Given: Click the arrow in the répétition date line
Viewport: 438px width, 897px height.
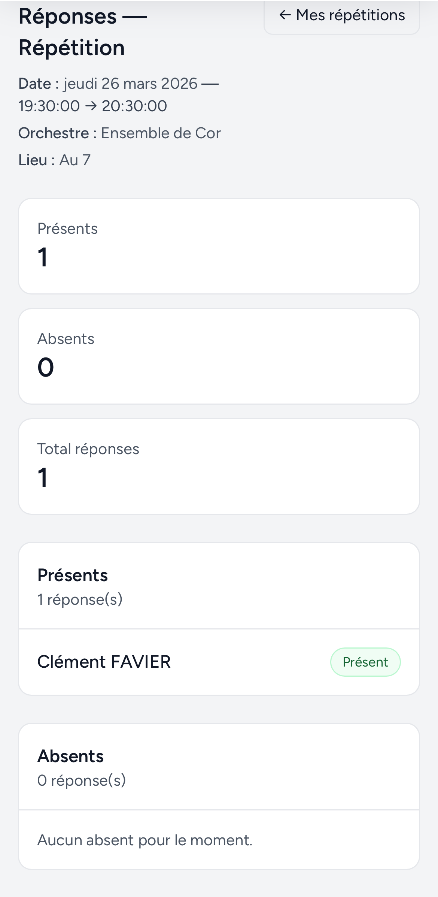Looking at the screenshot, I should pos(91,106).
